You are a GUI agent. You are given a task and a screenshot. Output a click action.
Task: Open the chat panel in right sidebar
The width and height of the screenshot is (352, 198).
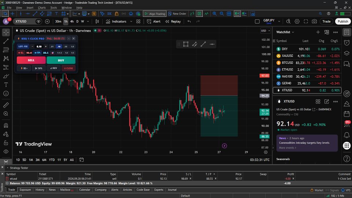(x=346, y=64)
